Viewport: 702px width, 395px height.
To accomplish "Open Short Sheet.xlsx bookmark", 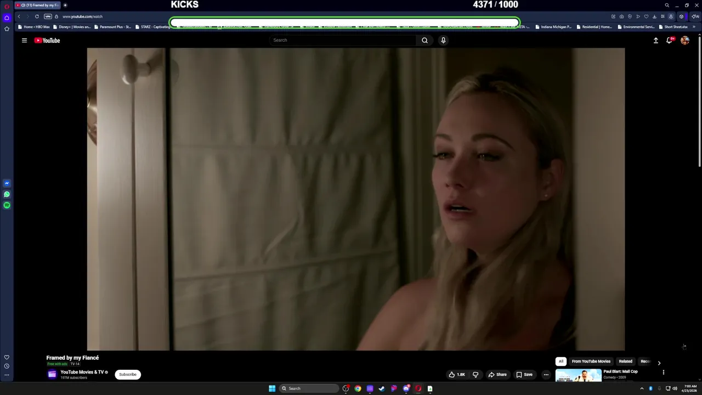I will (673, 27).
